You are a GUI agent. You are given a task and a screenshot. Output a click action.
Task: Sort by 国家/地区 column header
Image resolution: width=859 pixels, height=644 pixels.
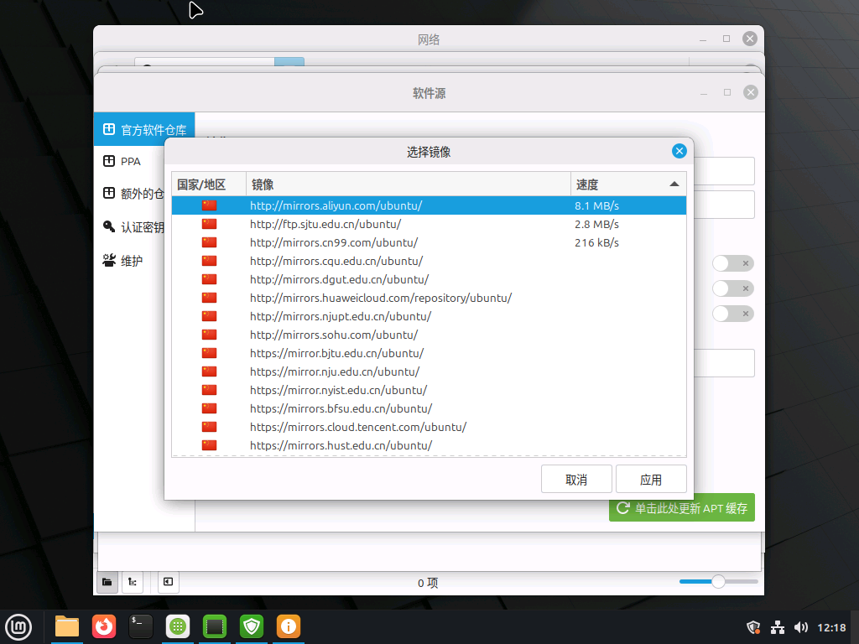point(209,184)
